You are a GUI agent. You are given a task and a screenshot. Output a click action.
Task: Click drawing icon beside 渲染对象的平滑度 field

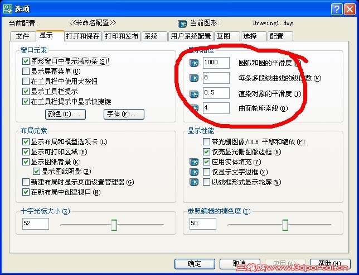[x=194, y=94]
